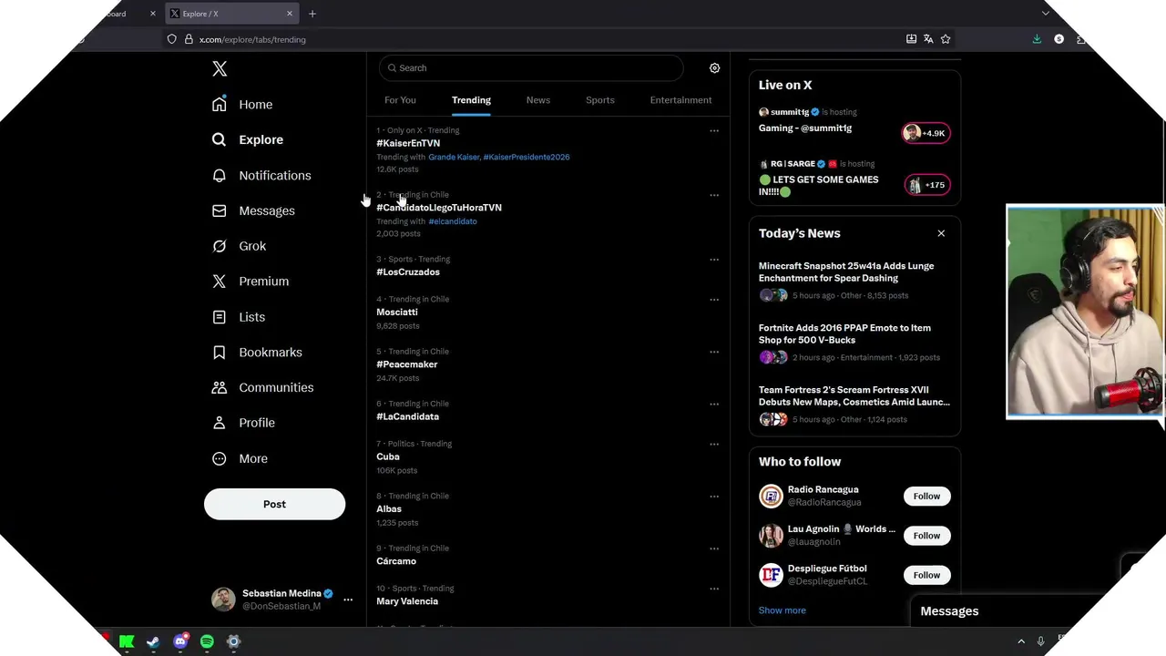Switch to For You tab
The image size is (1166, 656).
(x=400, y=100)
